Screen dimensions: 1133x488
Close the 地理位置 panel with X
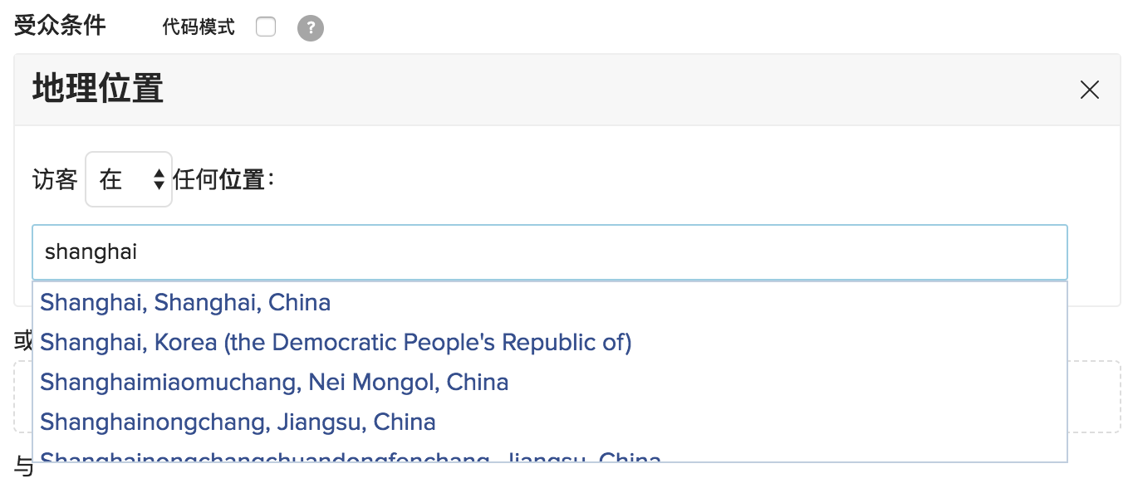1090,90
